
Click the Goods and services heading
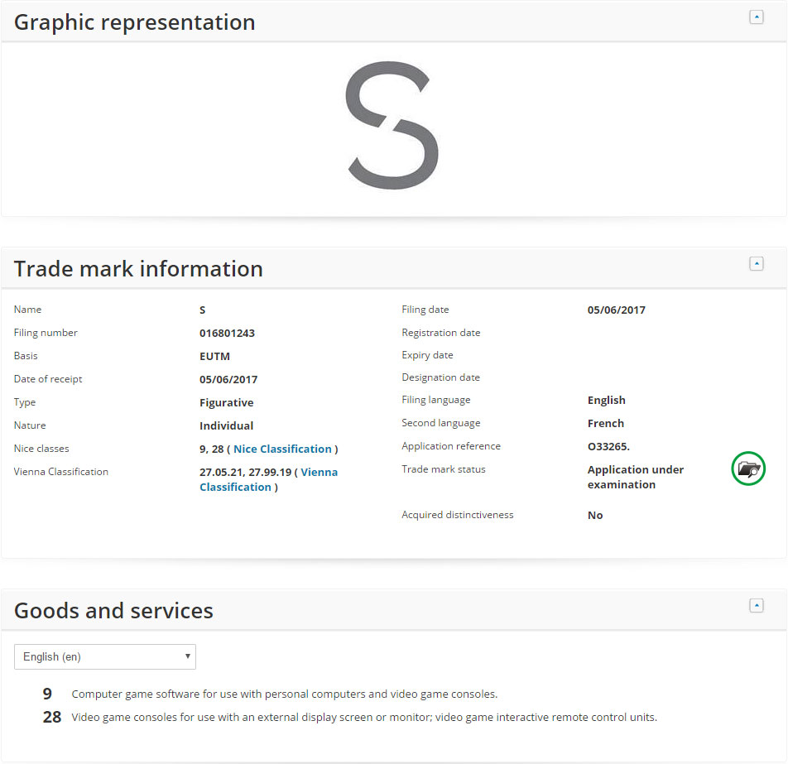click(x=113, y=611)
